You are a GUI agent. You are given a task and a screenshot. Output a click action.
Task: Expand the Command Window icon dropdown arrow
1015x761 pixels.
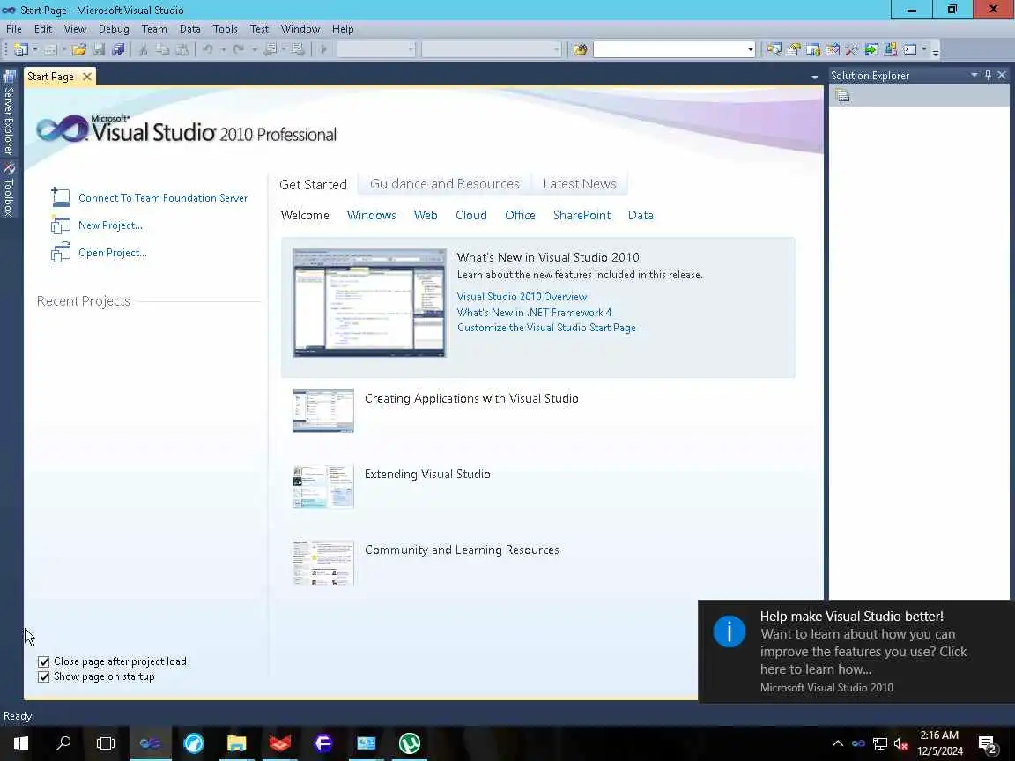pos(924,49)
